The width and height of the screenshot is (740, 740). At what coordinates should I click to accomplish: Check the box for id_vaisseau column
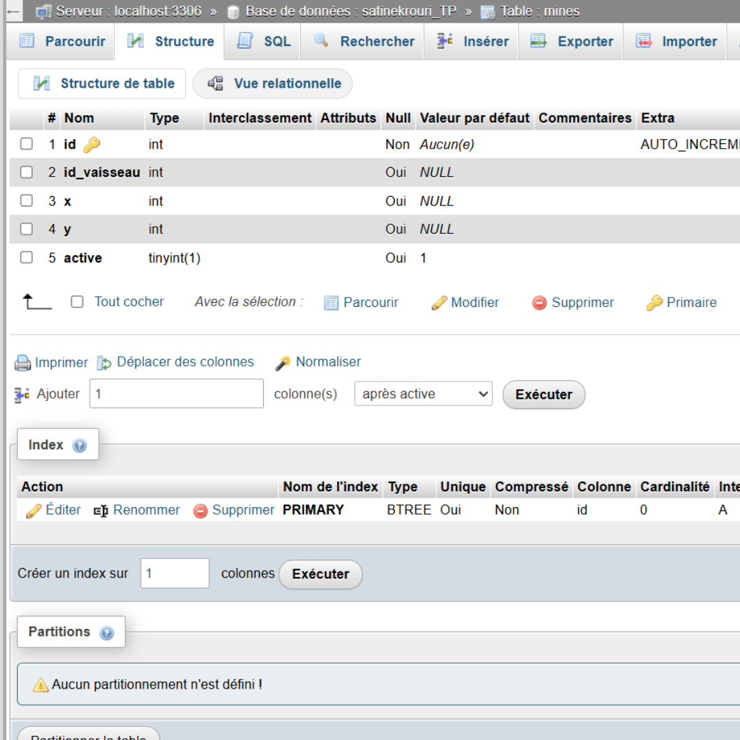[x=27, y=173]
